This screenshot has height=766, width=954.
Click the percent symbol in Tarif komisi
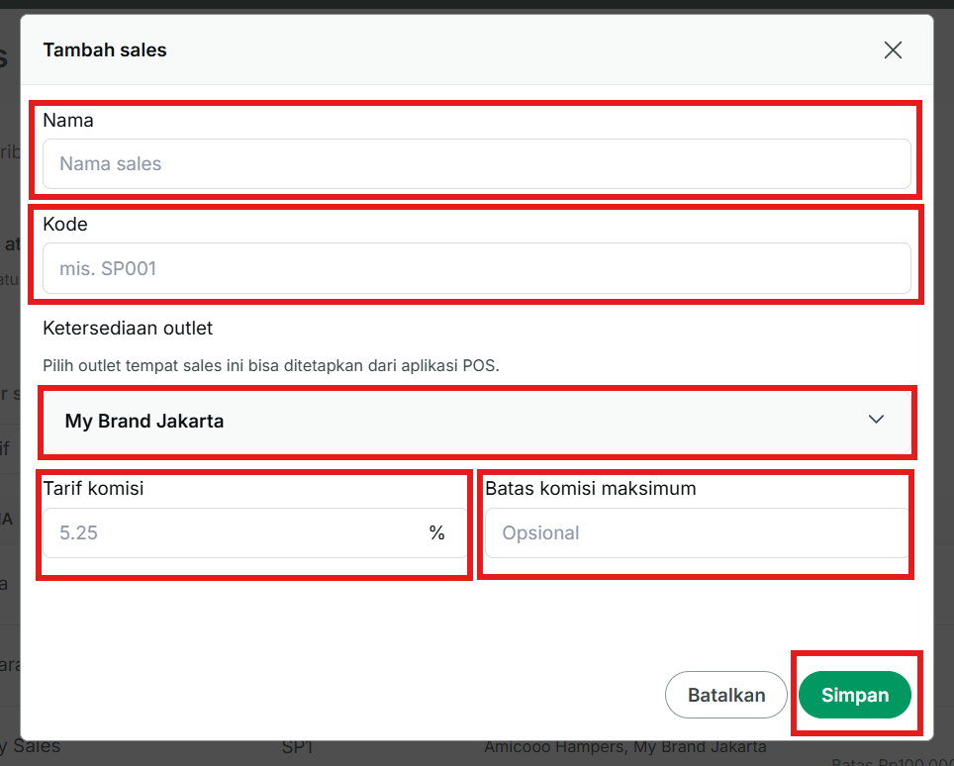click(436, 533)
